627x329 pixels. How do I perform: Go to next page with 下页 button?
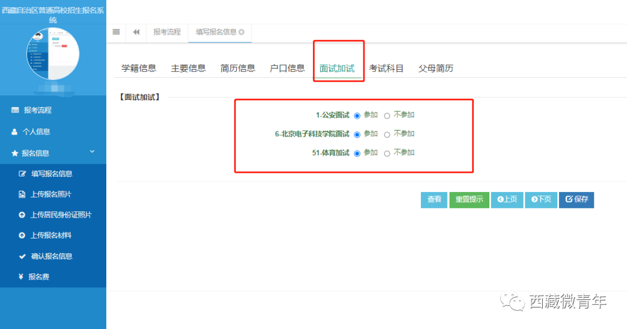(x=540, y=200)
